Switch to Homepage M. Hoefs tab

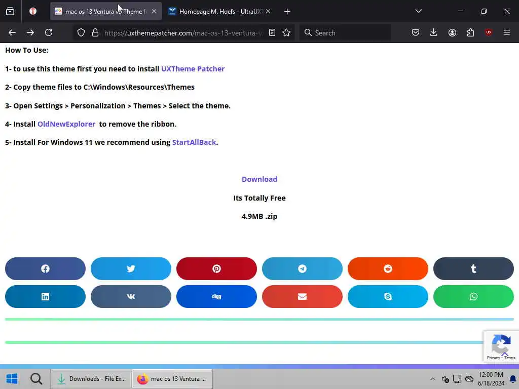pyautogui.click(x=218, y=11)
